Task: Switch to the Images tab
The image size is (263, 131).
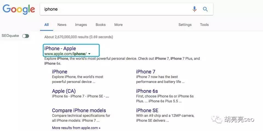Action: tap(81, 25)
